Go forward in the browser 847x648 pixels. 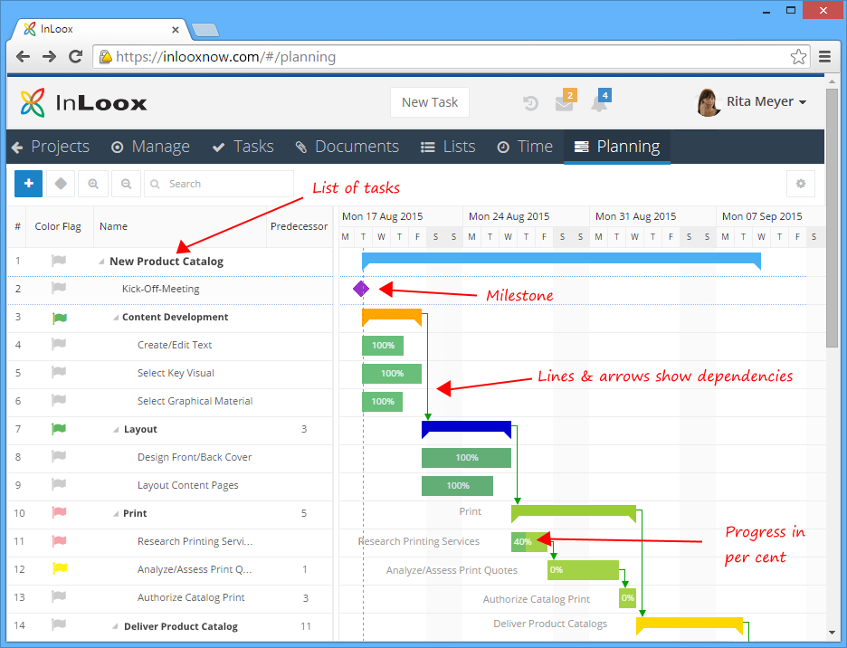pyautogui.click(x=49, y=57)
